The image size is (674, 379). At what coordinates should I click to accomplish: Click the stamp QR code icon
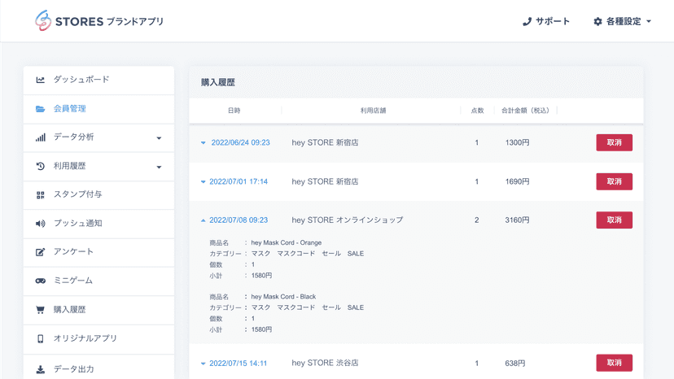[x=41, y=195]
